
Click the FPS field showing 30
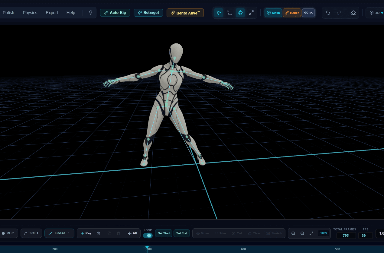point(365,236)
